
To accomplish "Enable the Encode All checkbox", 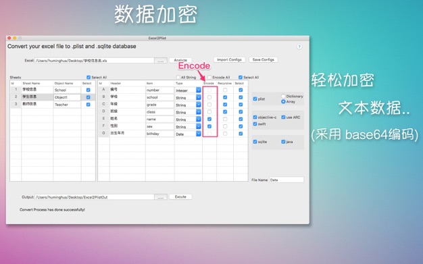I will coord(209,78).
